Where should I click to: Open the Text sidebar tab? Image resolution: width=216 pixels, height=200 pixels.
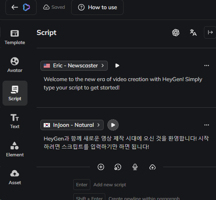15,121
